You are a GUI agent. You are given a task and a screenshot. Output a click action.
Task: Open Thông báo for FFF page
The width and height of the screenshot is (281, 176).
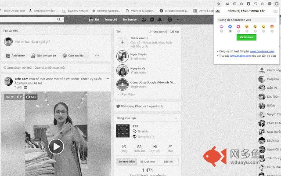coord(144,137)
